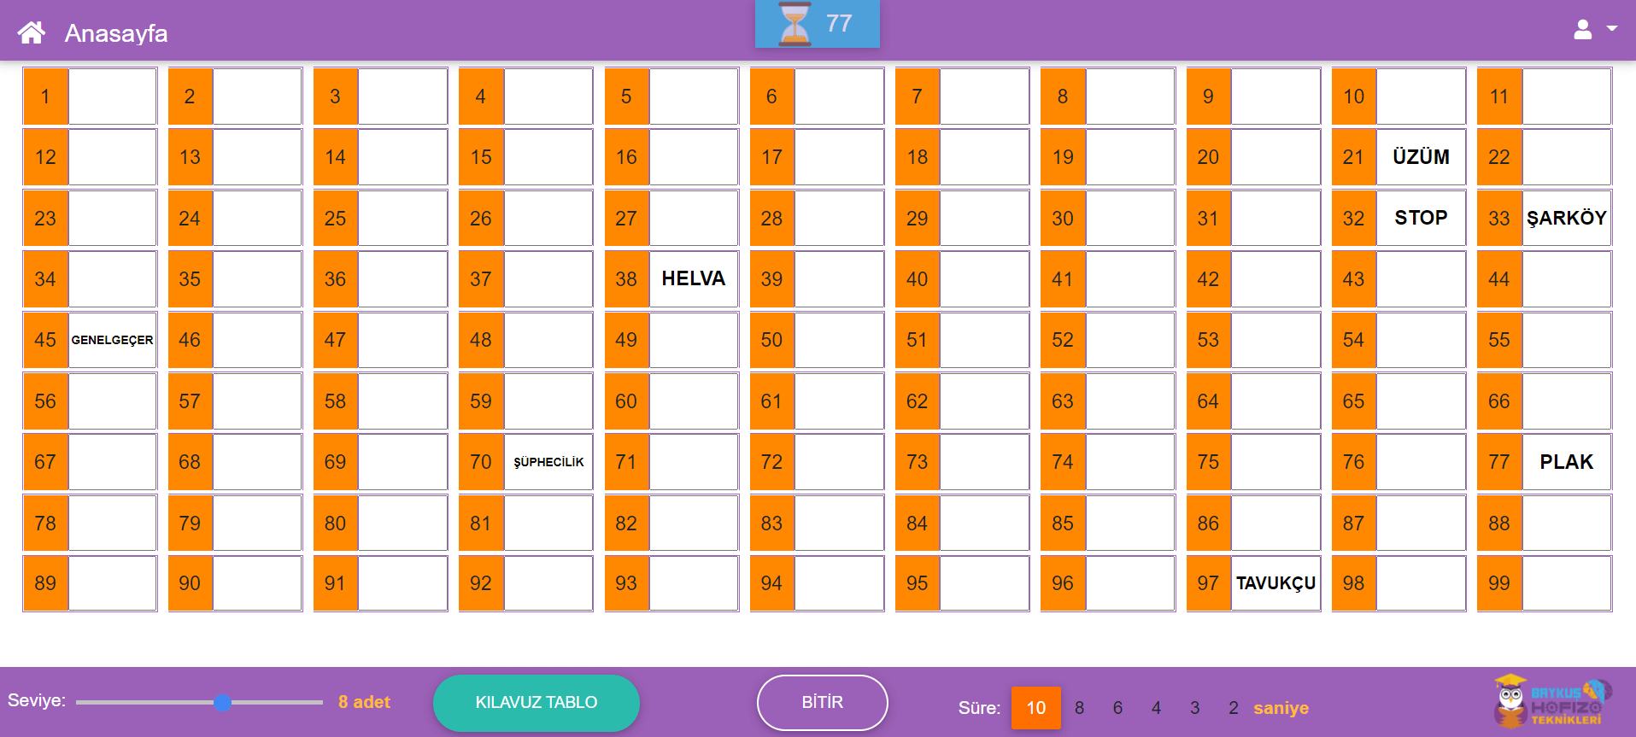This screenshot has height=737, width=1636.
Task: Select the TAVUKÇU cell at 97
Action: click(1275, 583)
